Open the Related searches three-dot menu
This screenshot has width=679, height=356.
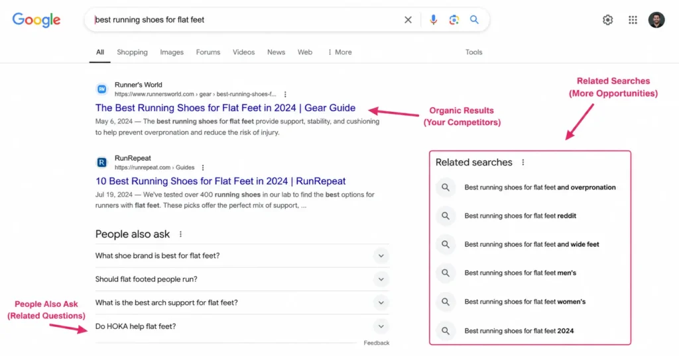pyautogui.click(x=523, y=162)
